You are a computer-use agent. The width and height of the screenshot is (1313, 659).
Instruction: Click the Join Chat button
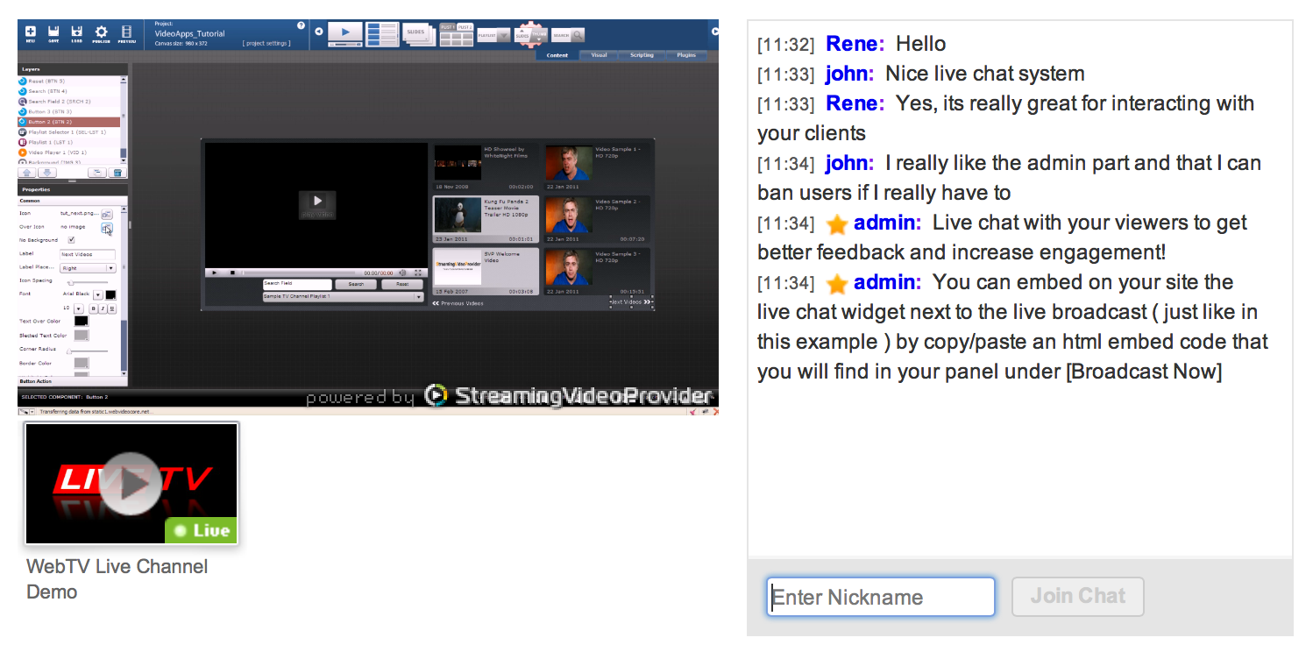pos(1077,597)
